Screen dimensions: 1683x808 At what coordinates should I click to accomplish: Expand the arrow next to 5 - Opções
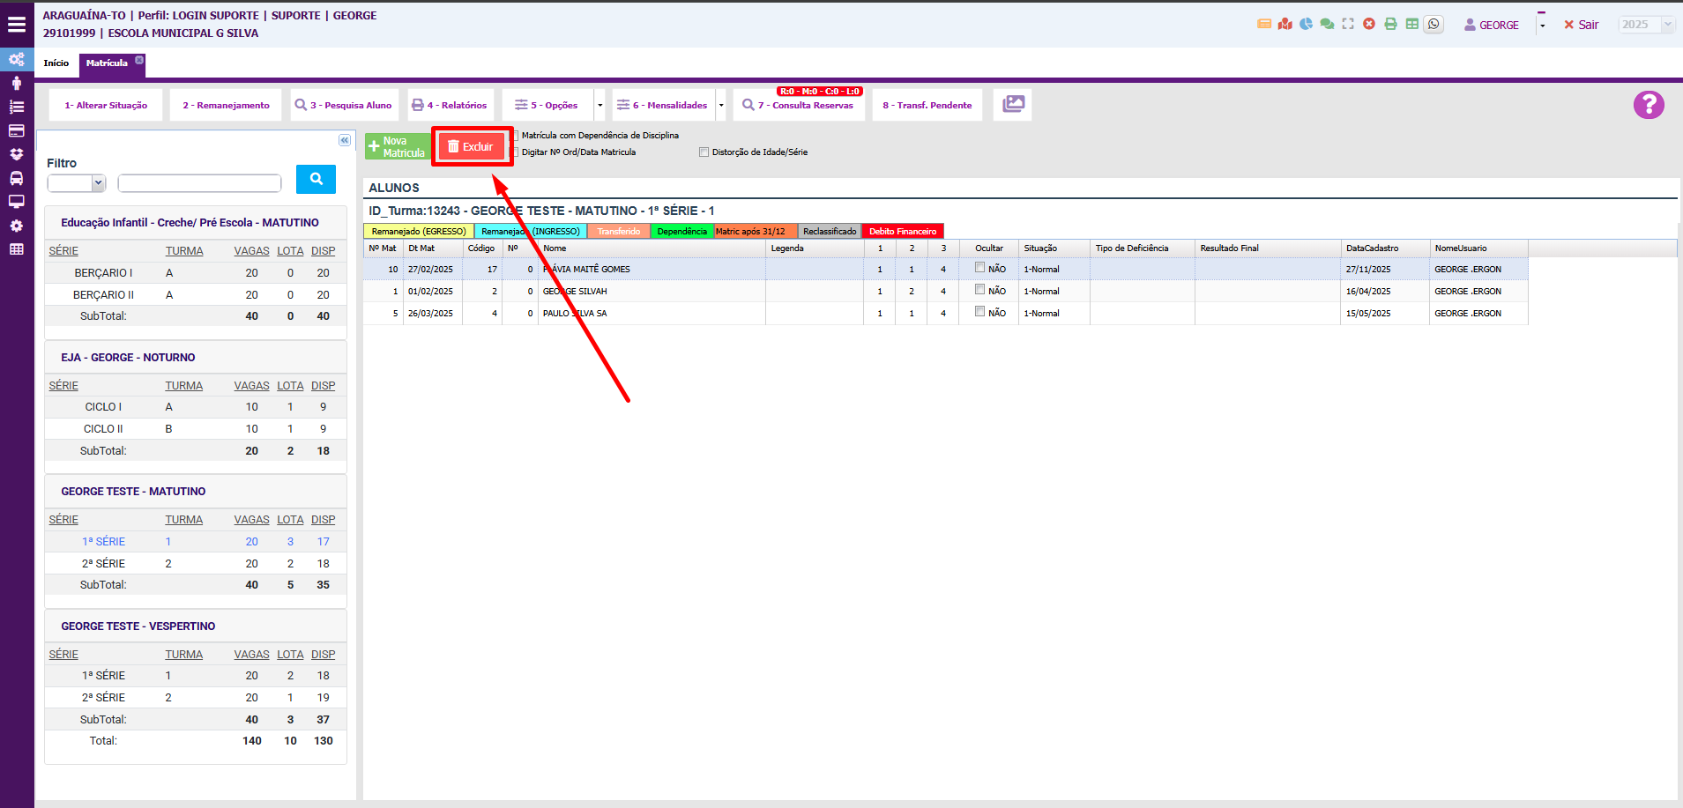[x=599, y=106]
